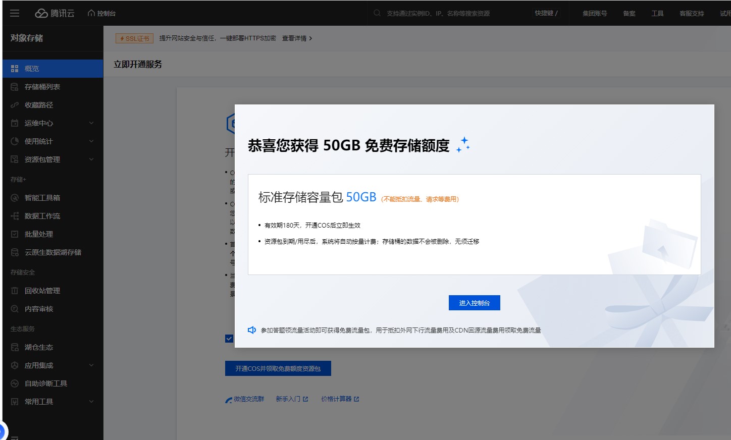Go to 控制台 home icon

click(x=91, y=13)
